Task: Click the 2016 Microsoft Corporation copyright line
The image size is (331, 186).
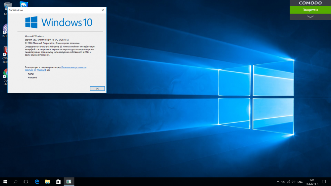Action: 52,43
